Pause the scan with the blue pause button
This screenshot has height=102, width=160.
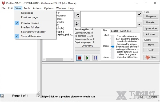[x=95, y=58]
